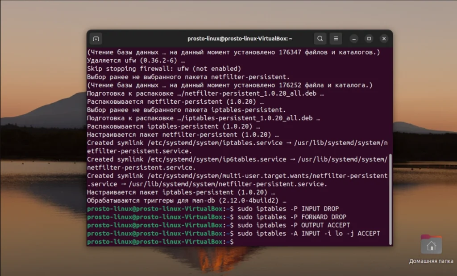Click the "Настраивается пакет iptables-persistent" line
This screenshot has width=457, height=276.
coord(181,192)
